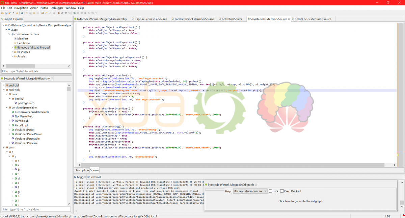Click the green debugger bug icon
405x218 pixels.
click(x=74, y=13)
